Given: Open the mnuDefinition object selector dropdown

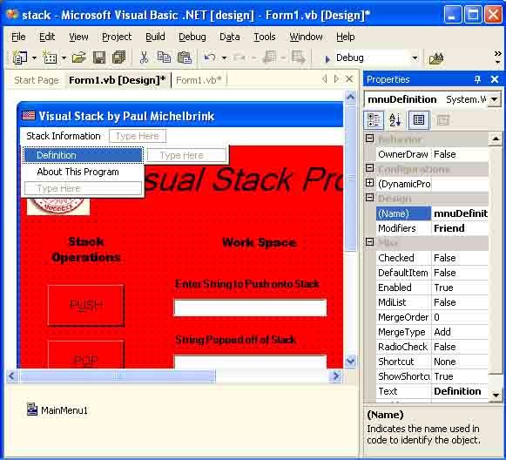Looking at the screenshot, I should pyautogui.click(x=494, y=99).
